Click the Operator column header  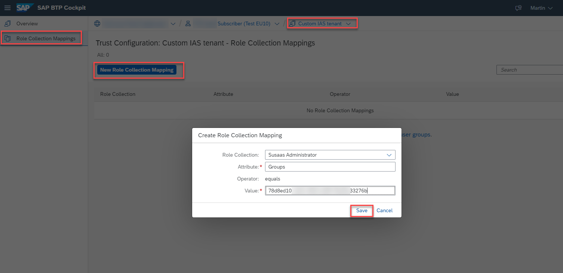pos(340,94)
